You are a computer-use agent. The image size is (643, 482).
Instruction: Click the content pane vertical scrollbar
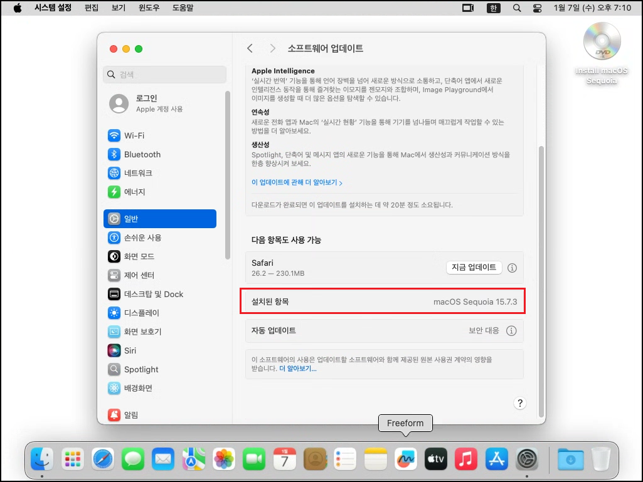(541, 281)
